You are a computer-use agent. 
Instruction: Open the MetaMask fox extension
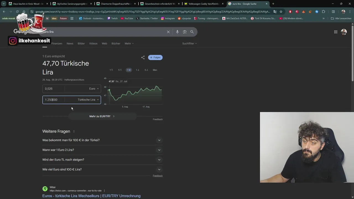pyautogui.click(x=303, y=12)
